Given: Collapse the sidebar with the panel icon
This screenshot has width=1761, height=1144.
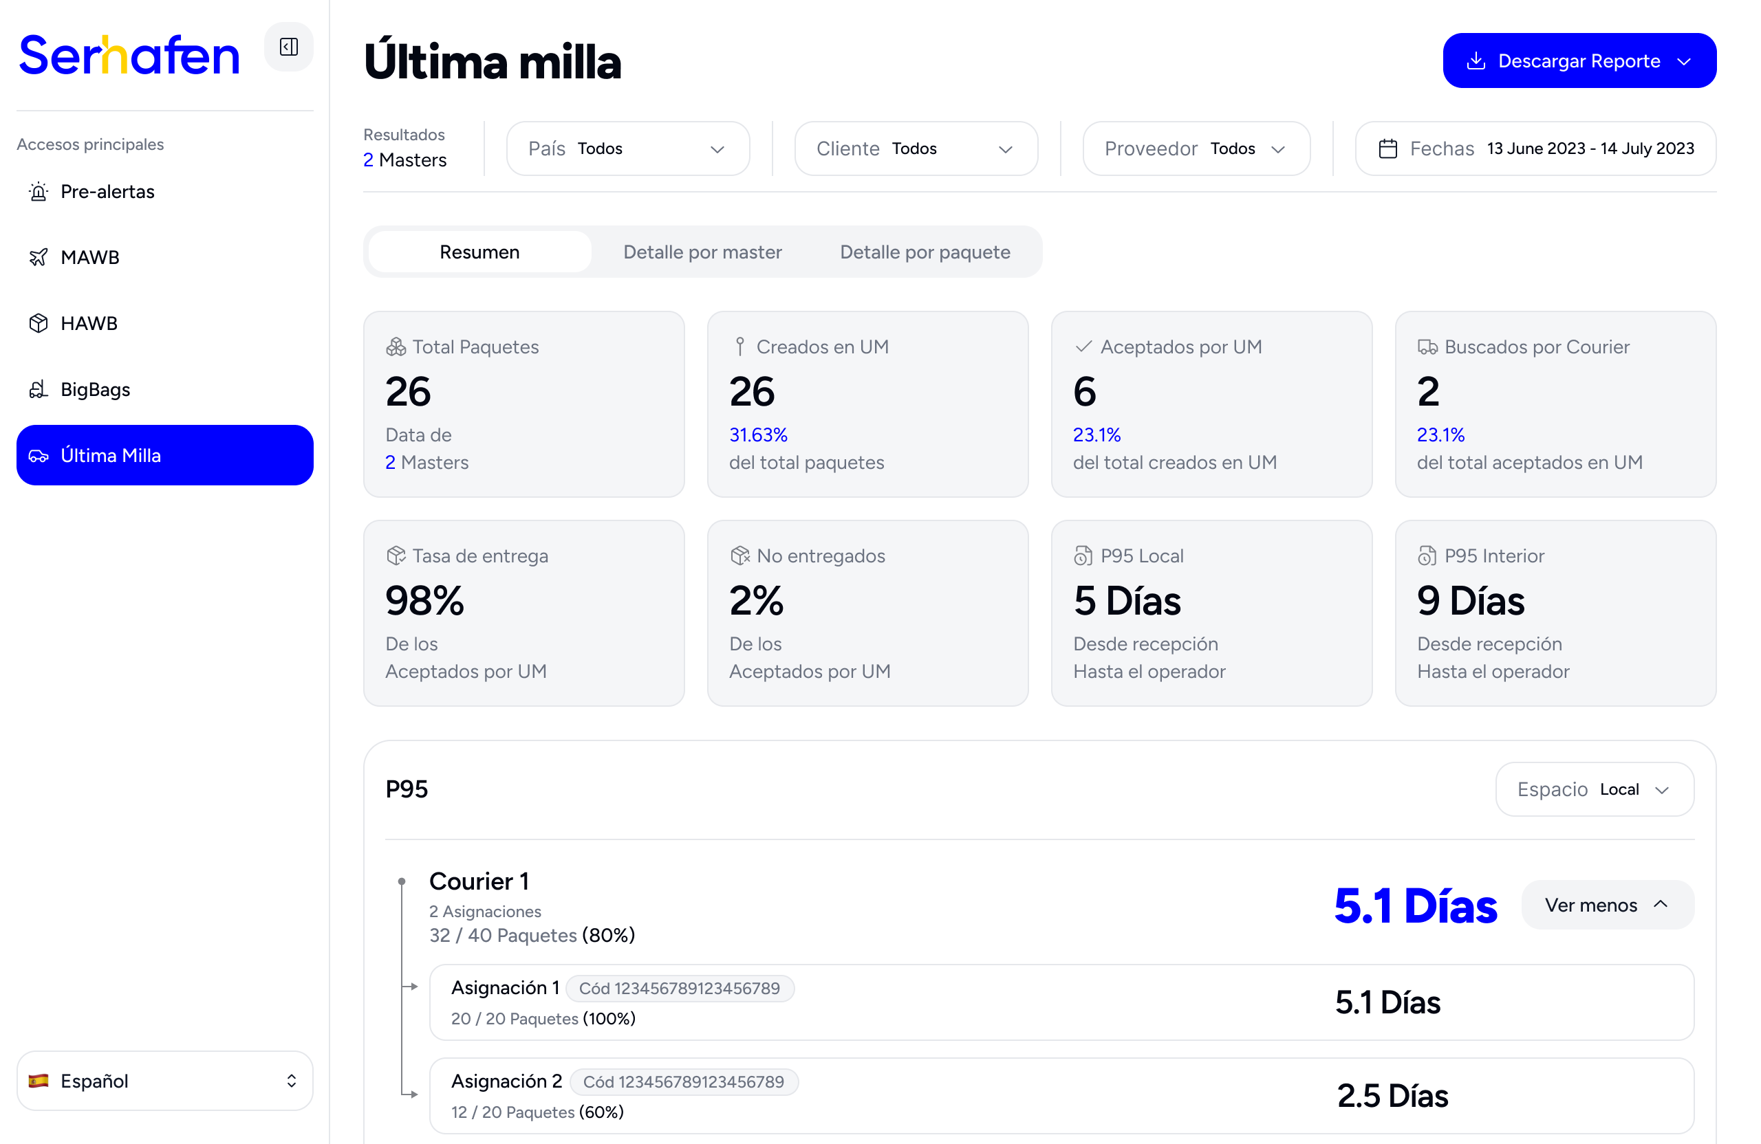Looking at the screenshot, I should 288,47.
